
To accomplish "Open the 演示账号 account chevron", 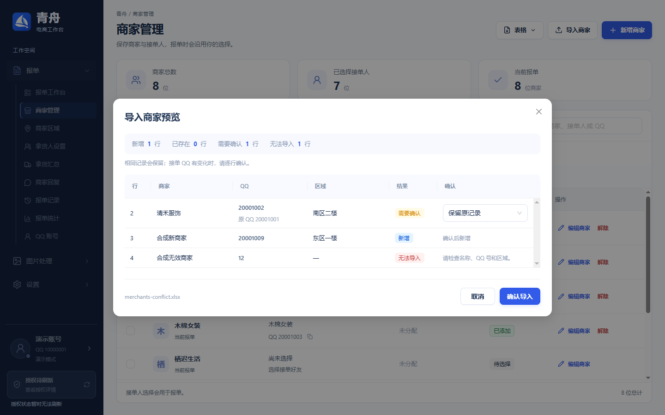I will [x=89, y=349].
